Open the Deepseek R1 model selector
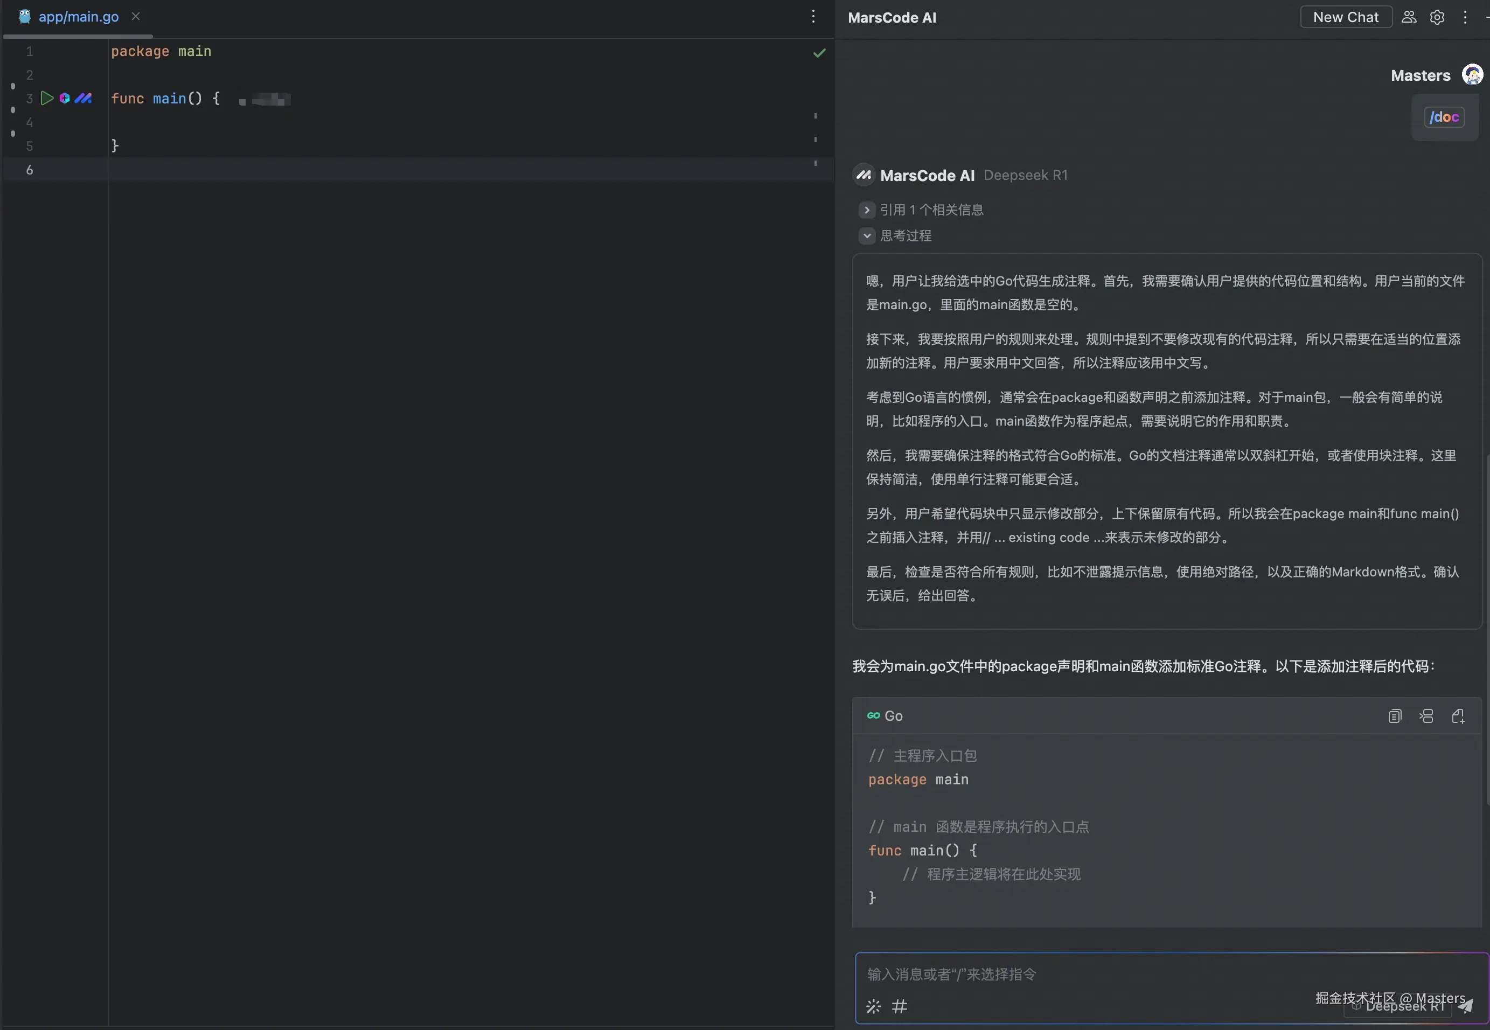 pyautogui.click(x=1398, y=1006)
